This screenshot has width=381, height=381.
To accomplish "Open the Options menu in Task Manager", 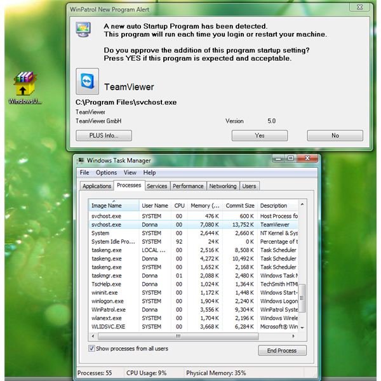I will pyautogui.click(x=107, y=173).
